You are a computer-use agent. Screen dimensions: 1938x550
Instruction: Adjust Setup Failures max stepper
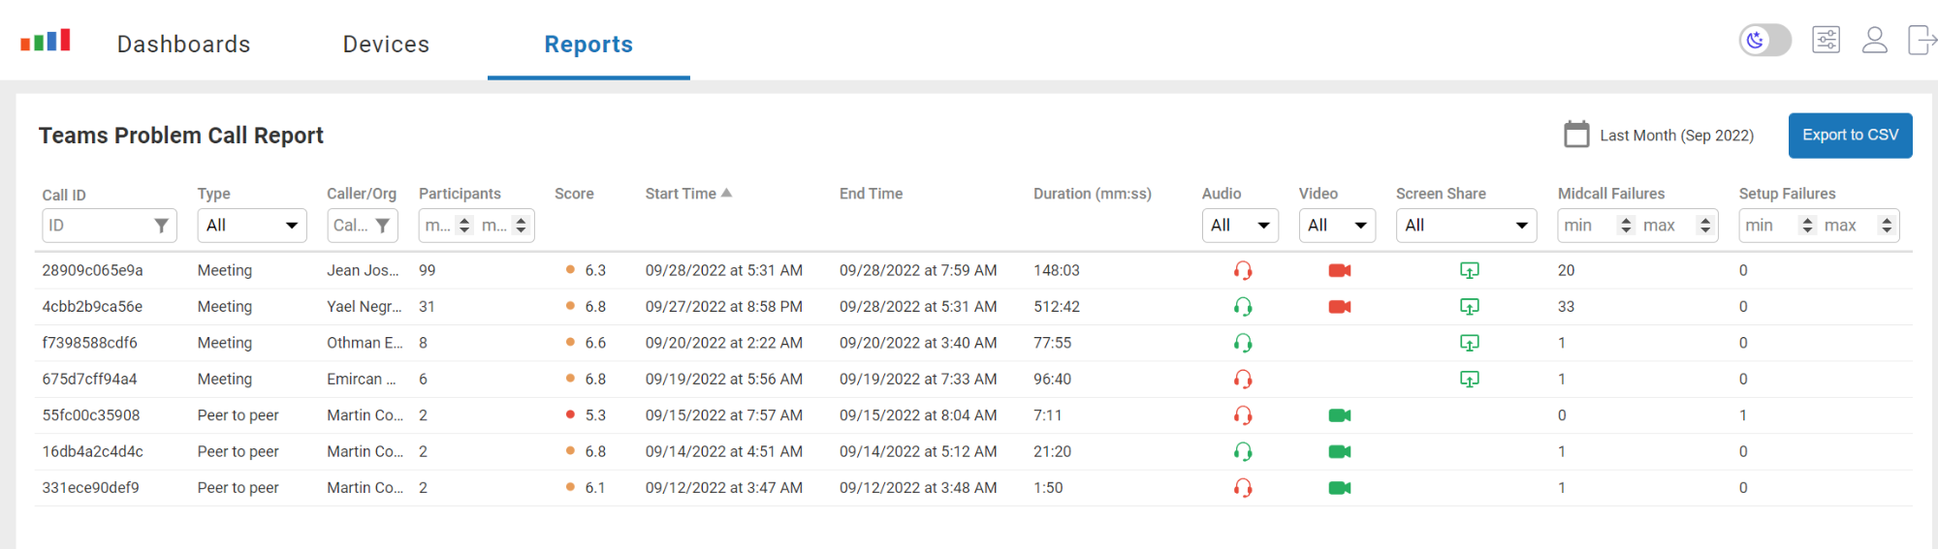tap(1886, 226)
